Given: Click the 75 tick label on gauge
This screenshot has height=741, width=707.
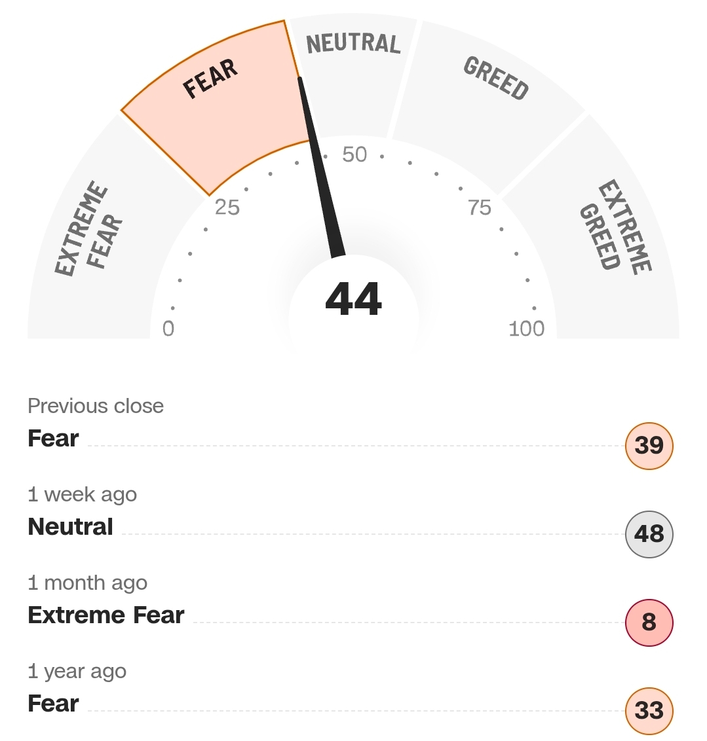Looking at the screenshot, I should [480, 208].
